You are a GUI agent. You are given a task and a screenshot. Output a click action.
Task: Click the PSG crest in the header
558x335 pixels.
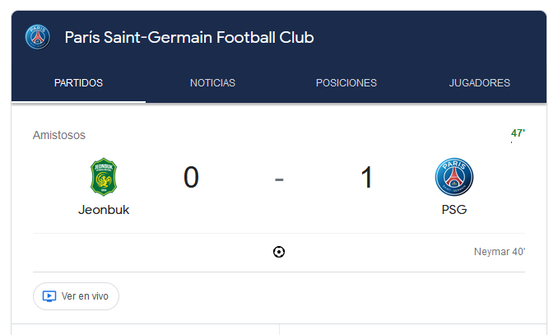(x=37, y=37)
